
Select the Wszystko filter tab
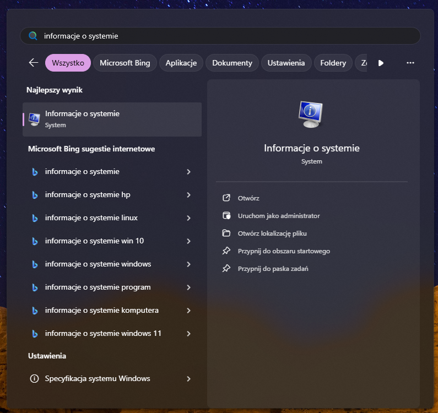(x=68, y=63)
